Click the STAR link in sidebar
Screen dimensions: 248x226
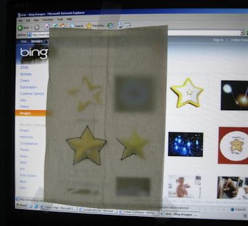24,67
